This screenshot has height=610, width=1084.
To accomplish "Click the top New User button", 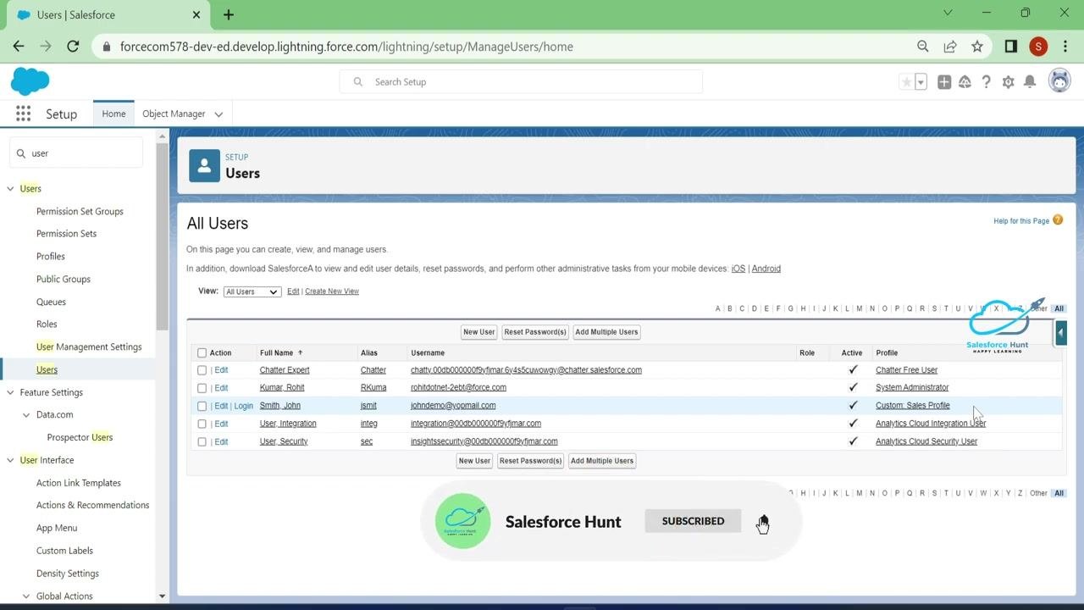I will tap(478, 332).
